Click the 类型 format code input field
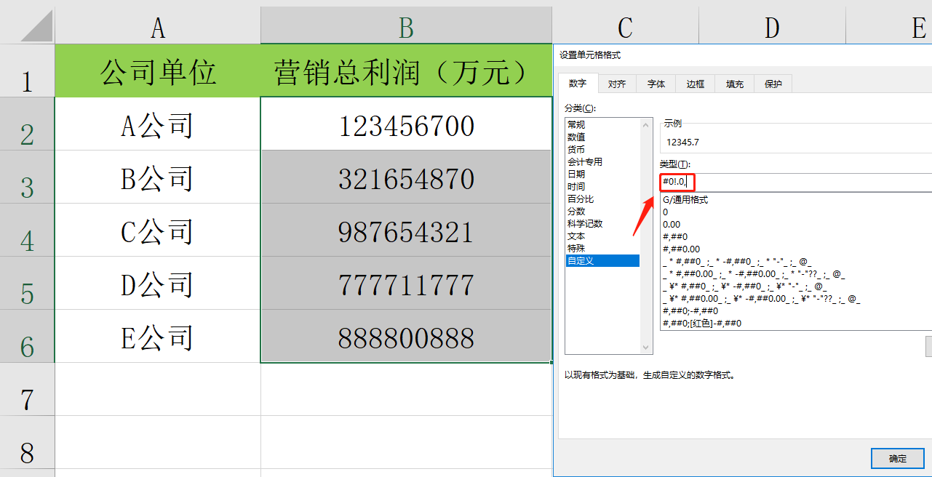 tap(796, 182)
